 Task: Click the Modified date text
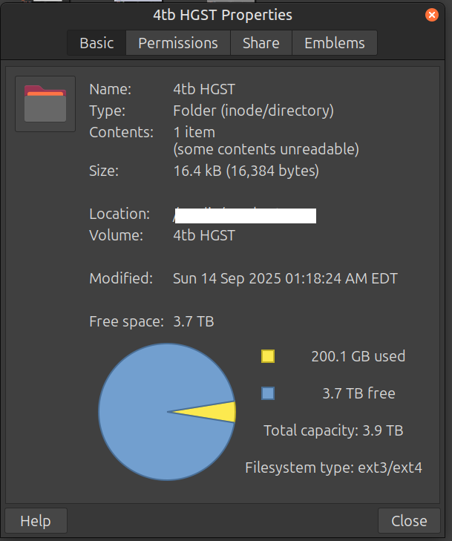tap(285, 278)
